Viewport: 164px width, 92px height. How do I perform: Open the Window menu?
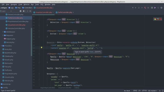click(x=47, y=5)
